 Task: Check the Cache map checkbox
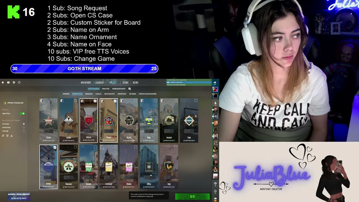(55, 101)
